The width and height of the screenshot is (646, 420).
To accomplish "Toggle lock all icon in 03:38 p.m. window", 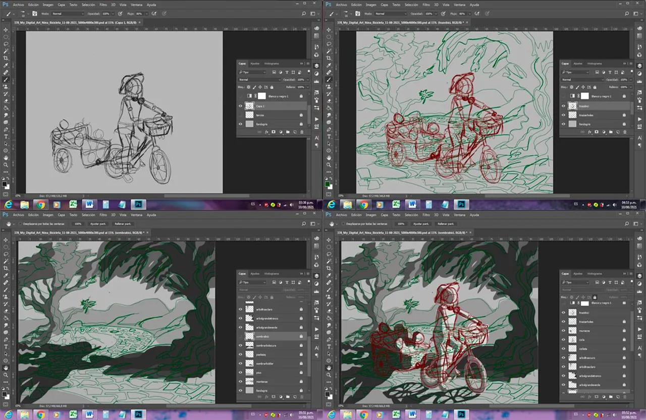I will point(272,87).
